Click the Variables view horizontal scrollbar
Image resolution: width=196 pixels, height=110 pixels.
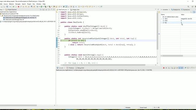[x=172, y=56]
